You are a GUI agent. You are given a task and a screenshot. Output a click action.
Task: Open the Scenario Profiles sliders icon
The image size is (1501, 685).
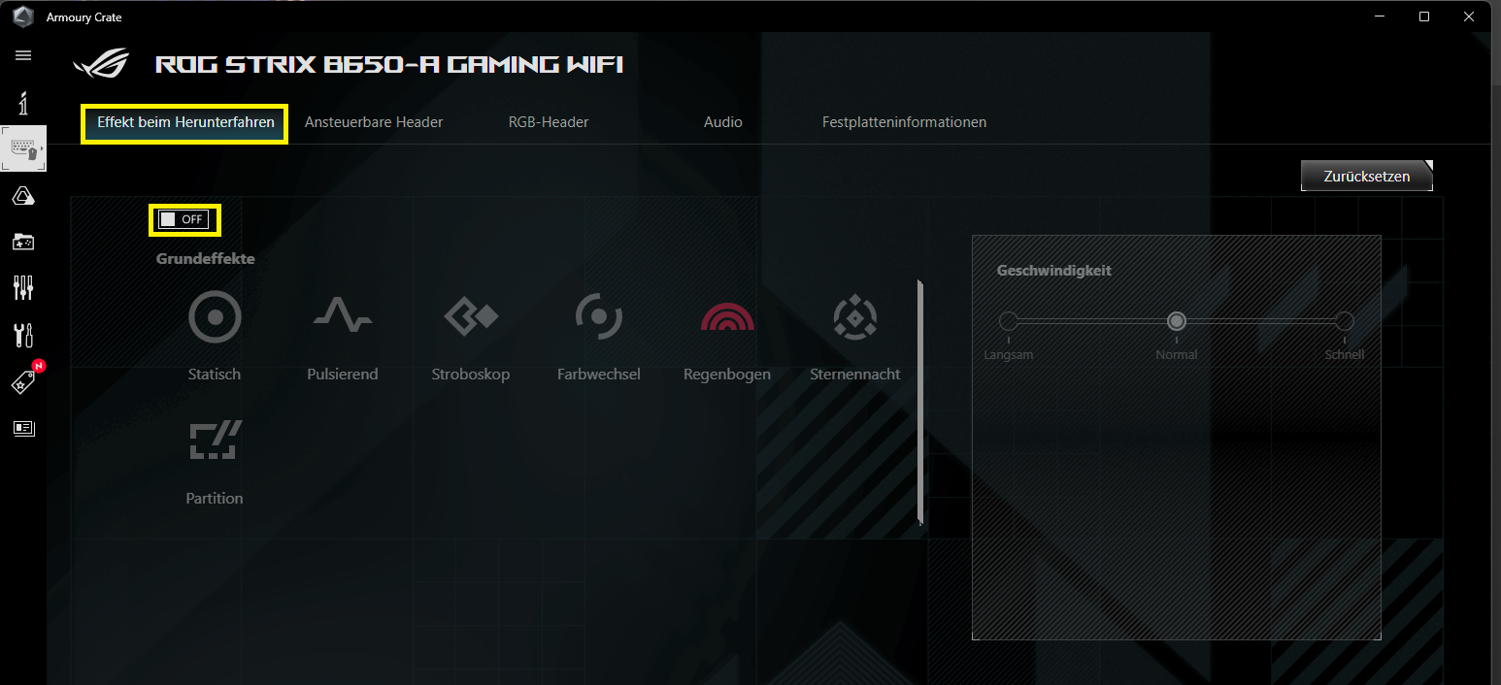(23, 287)
